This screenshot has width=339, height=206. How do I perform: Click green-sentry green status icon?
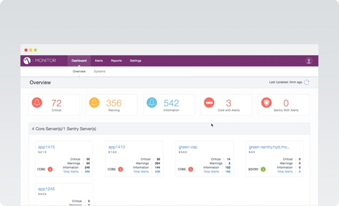263,169
